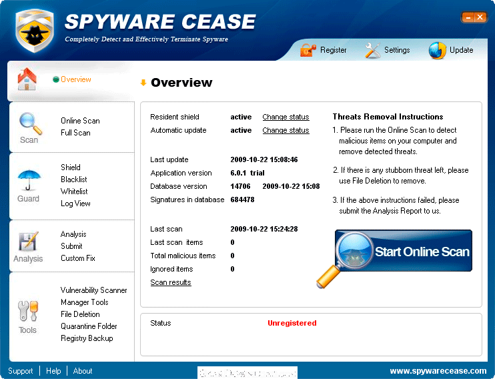
Task: Click the Ignored items label
Action: click(x=171, y=269)
